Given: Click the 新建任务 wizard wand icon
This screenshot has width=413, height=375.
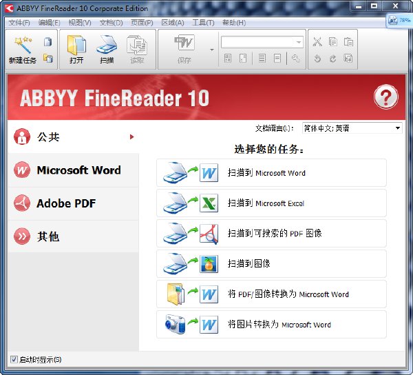Looking at the screenshot, I should tap(23, 45).
